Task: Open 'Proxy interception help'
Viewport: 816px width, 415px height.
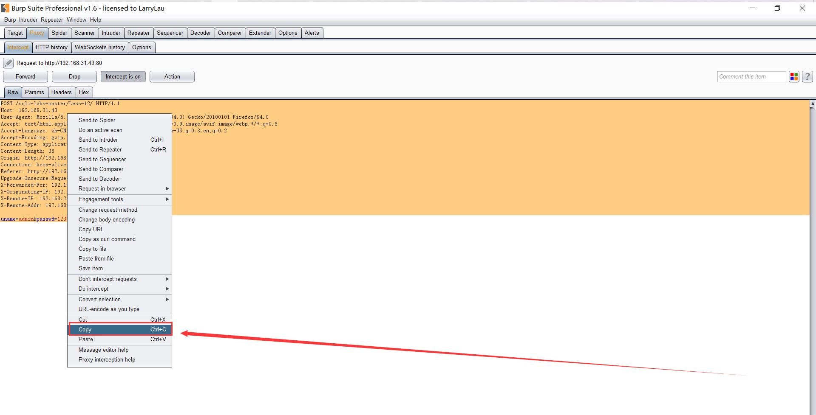Action: (119, 360)
